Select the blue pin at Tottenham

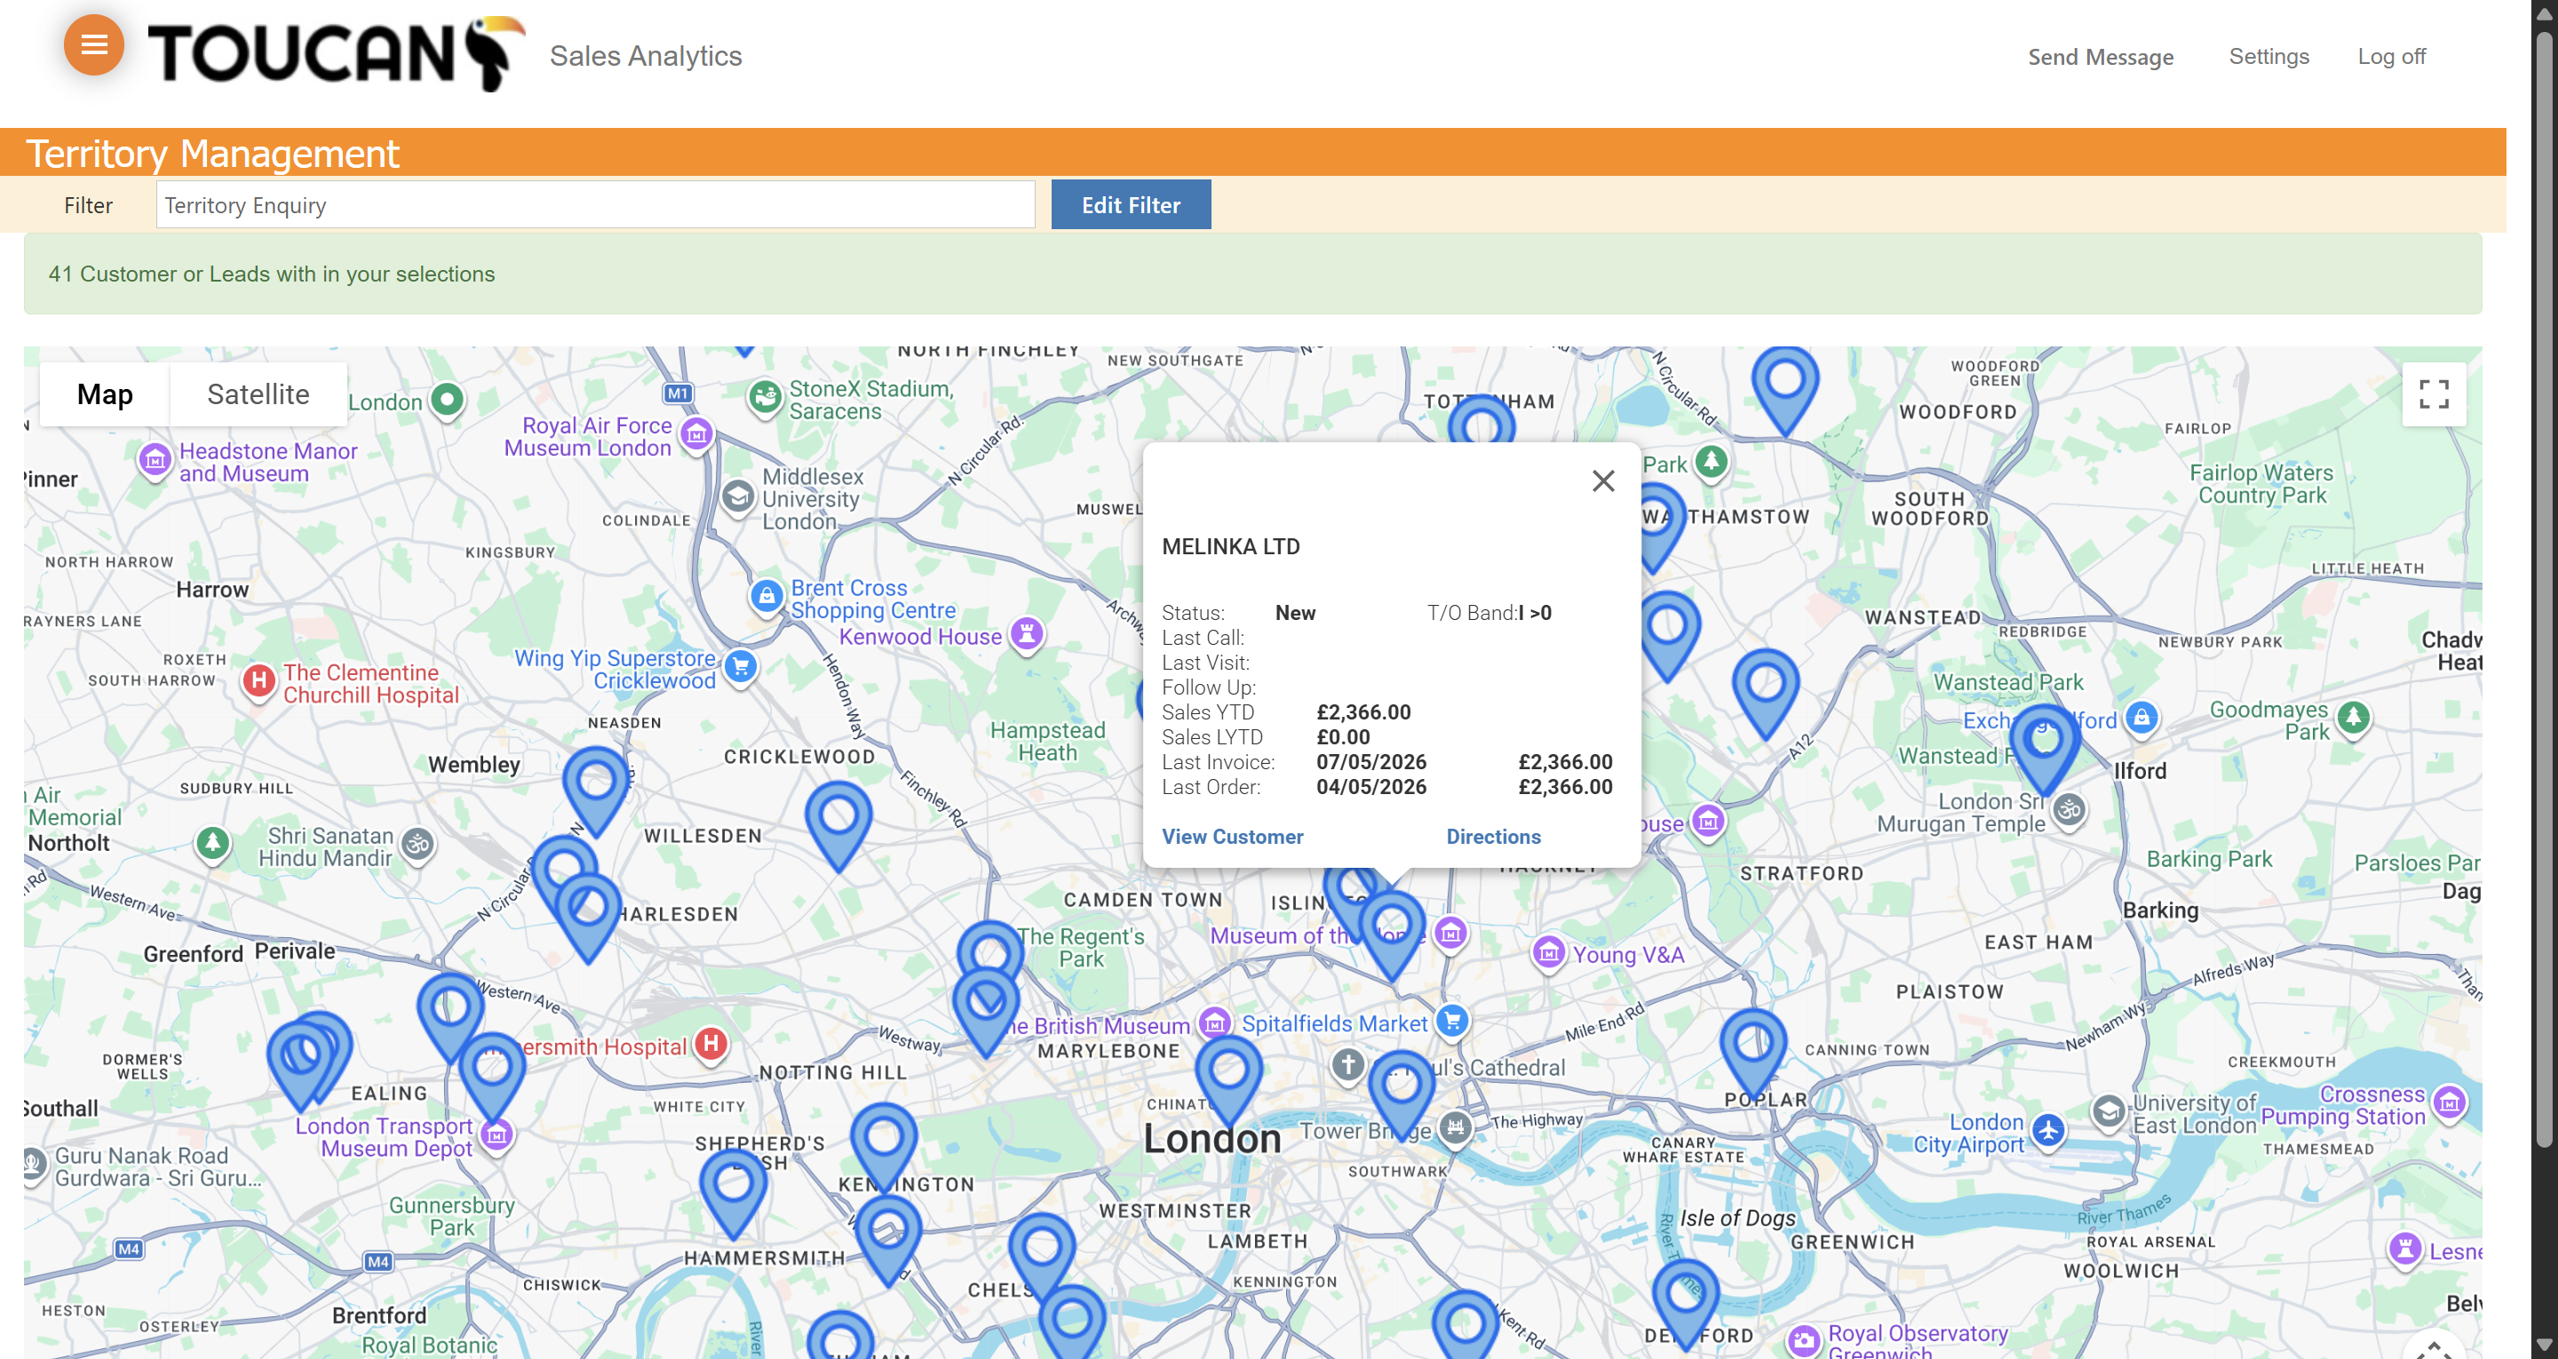[x=1481, y=418]
